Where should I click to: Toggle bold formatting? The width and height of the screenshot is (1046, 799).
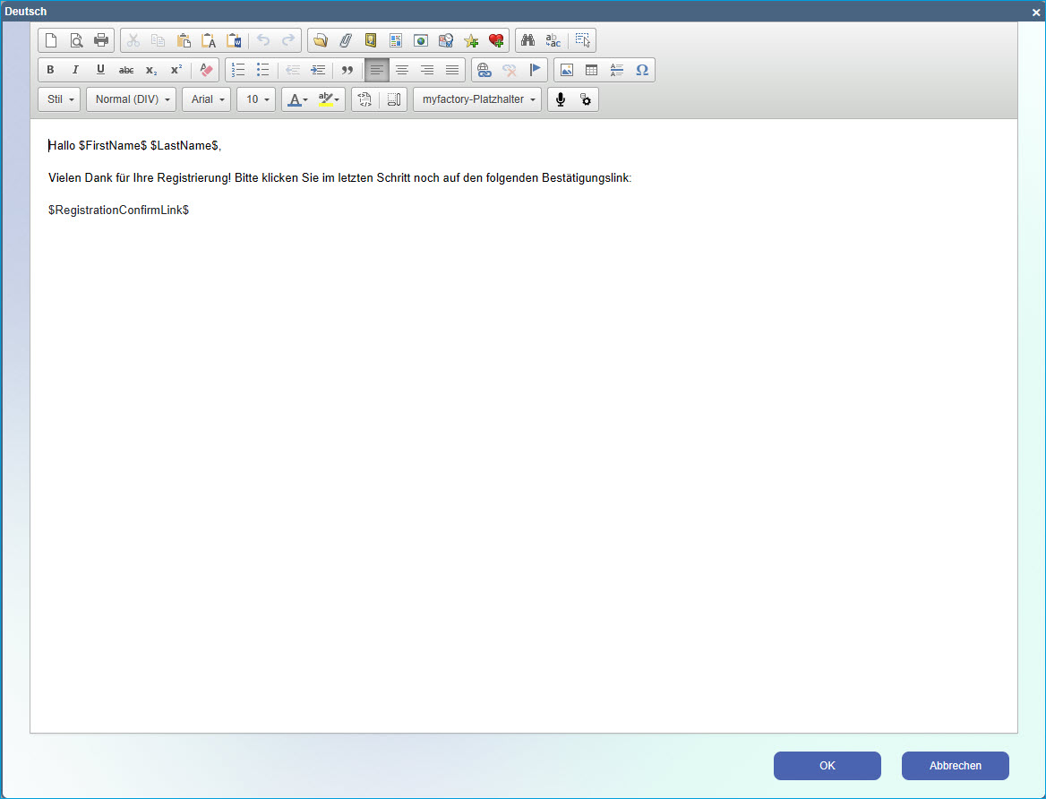51,70
